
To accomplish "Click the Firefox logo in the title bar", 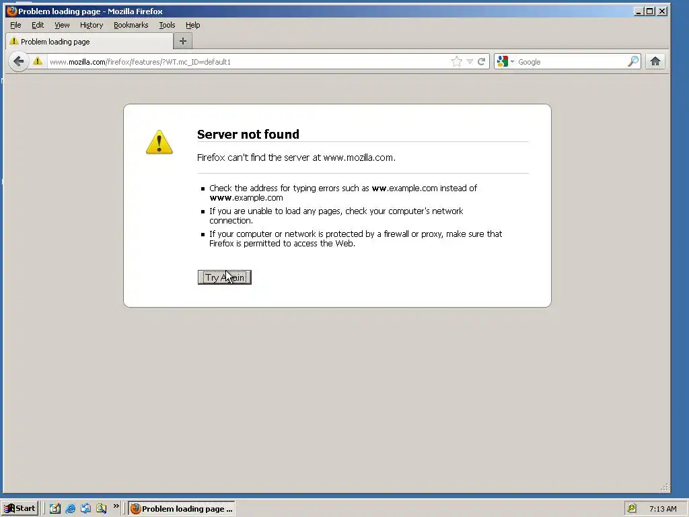I will 12,11.
